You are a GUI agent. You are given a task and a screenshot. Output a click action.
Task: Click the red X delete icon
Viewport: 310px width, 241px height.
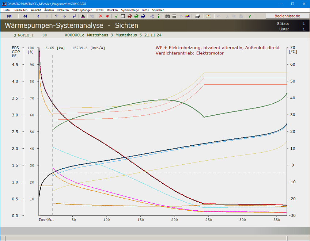[101, 16]
